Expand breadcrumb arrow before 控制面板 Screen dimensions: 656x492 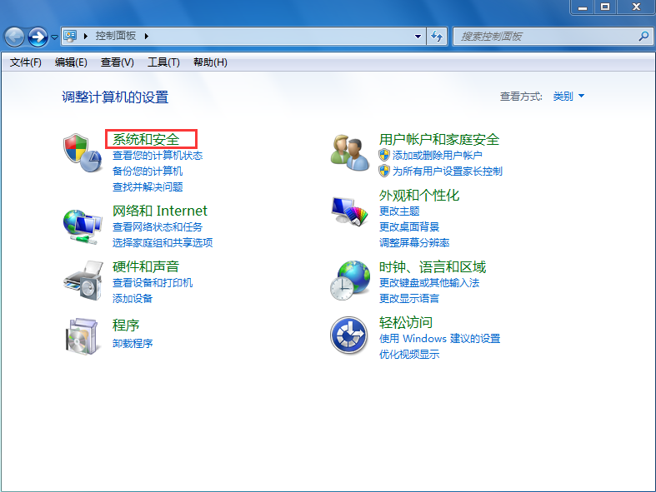point(85,37)
